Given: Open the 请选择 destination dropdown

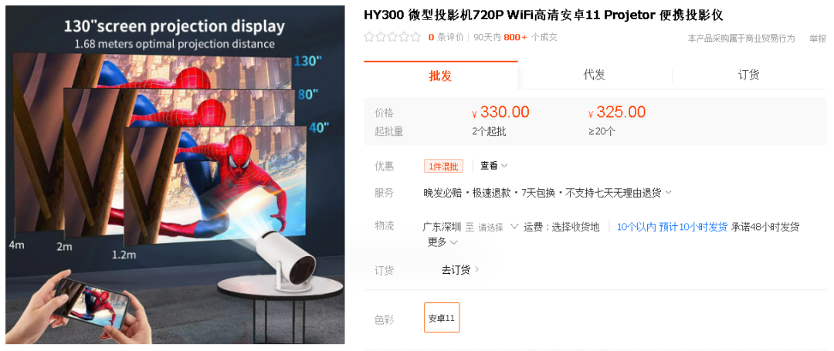Looking at the screenshot, I should tap(498, 228).
